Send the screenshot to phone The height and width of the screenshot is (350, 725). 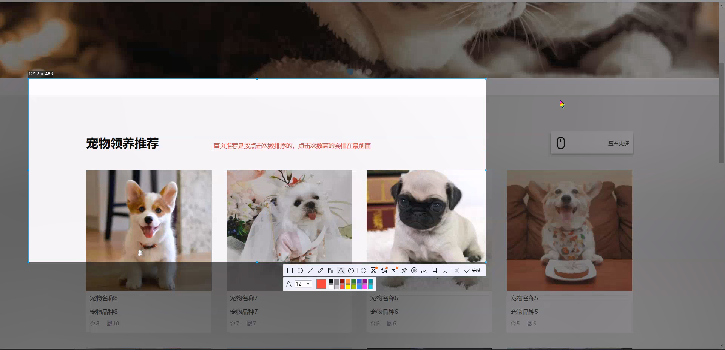pyautogui.click(x=435, y=270)
